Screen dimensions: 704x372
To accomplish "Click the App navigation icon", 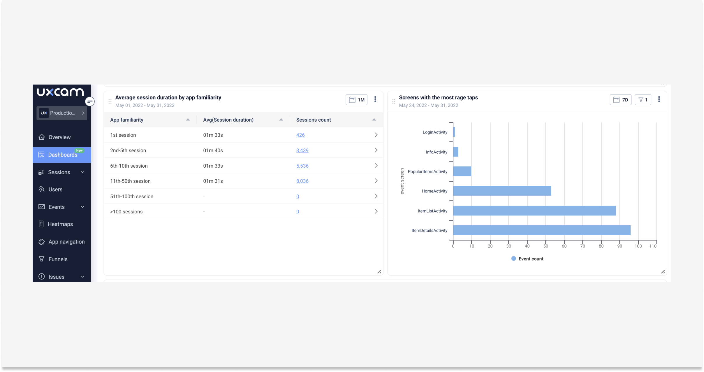I will point(42,242).
